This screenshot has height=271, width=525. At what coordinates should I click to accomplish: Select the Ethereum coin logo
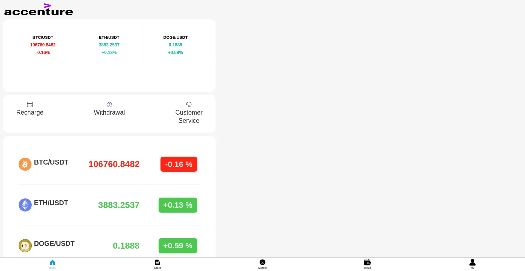tap(25, 205)
